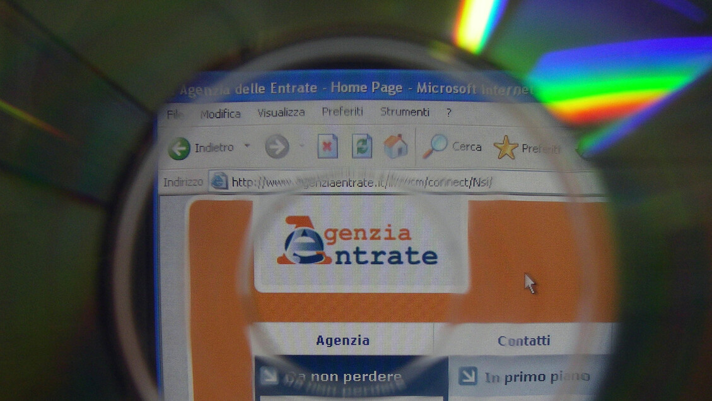Screen dimensions: 712x401
Task: Open the Visualizza menu
Action: click(x=281, y=112)
